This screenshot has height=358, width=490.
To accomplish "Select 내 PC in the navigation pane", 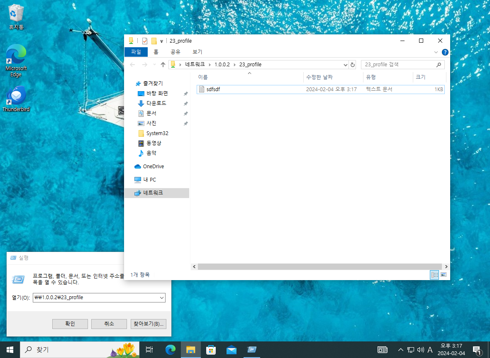I will pos(149,179).
